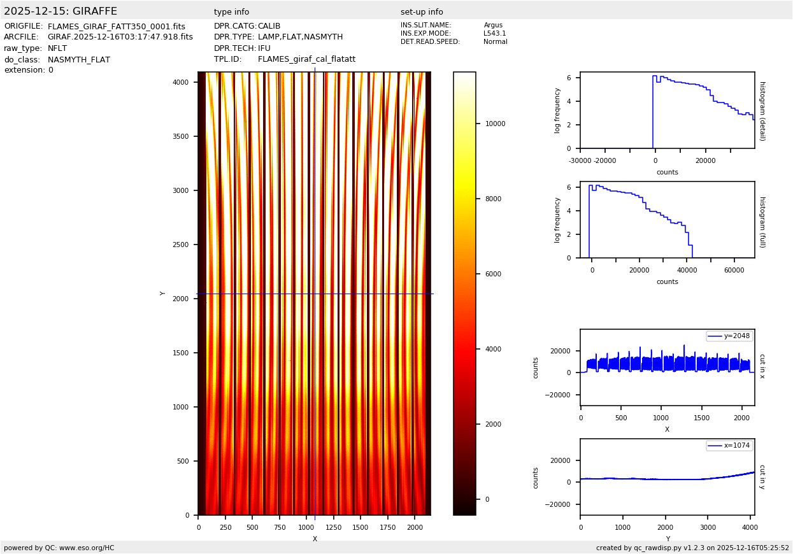Click the cut in x plot
The image size is (793, 554).
point(667,367)
